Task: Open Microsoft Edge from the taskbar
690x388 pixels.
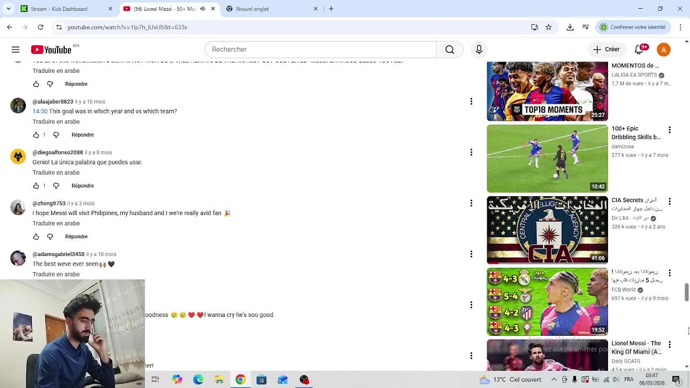Action: [x=198, y=379]
